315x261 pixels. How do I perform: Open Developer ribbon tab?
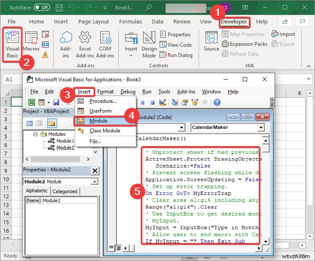234,22
